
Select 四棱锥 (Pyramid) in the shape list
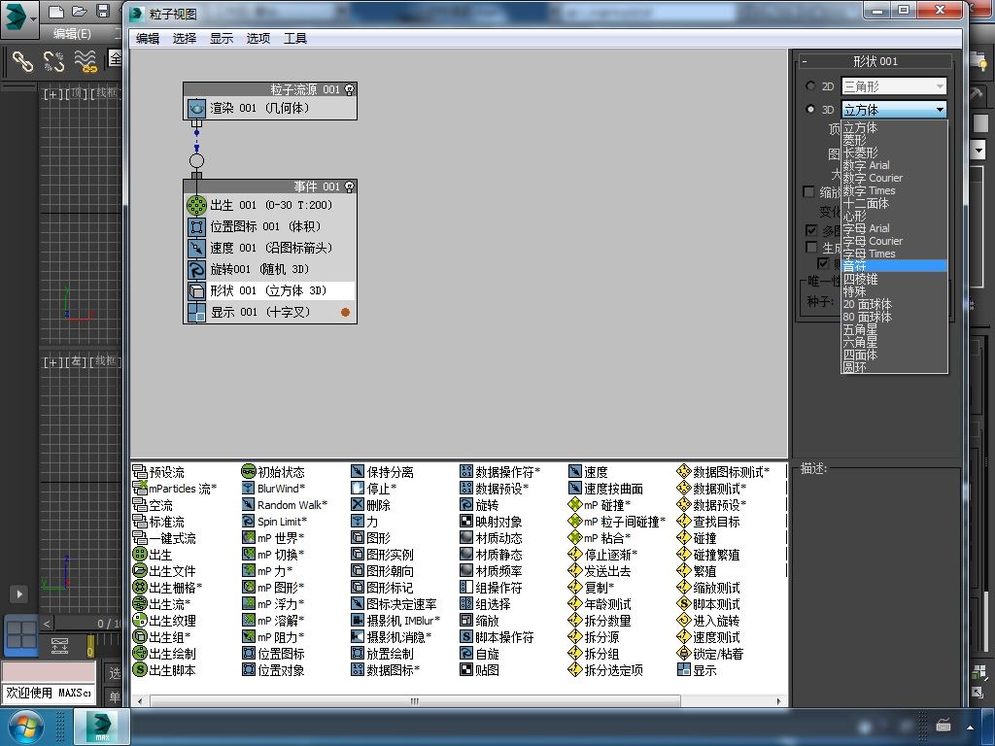click(894, 279)
